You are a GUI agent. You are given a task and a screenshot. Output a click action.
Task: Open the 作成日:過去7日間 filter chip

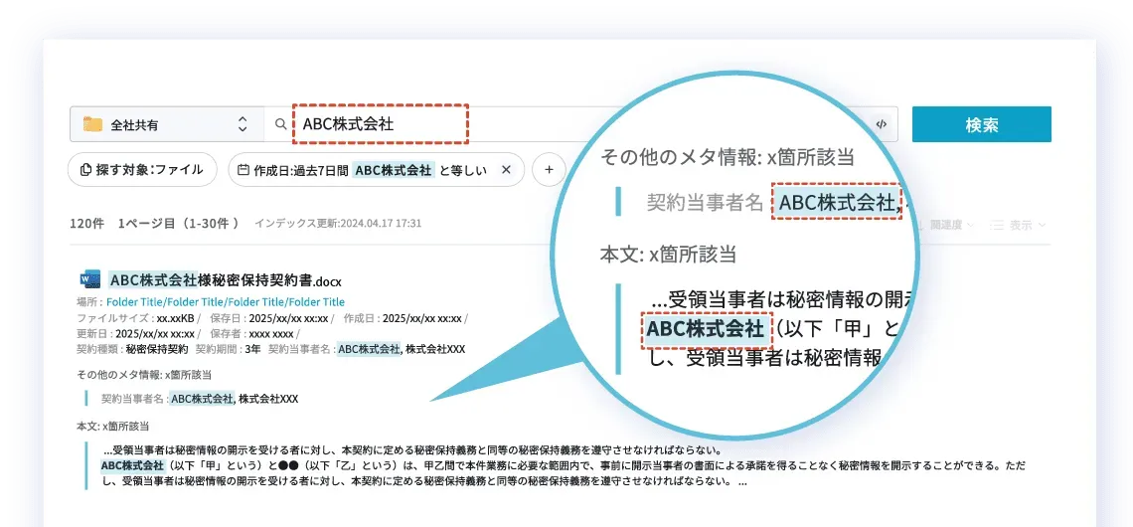[363, 170]
